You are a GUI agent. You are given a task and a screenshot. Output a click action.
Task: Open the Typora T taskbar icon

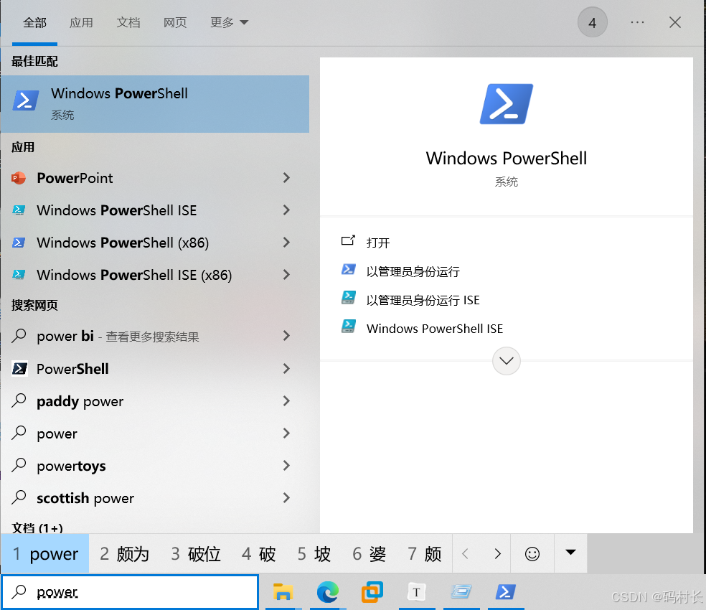[x=416, y=591]
